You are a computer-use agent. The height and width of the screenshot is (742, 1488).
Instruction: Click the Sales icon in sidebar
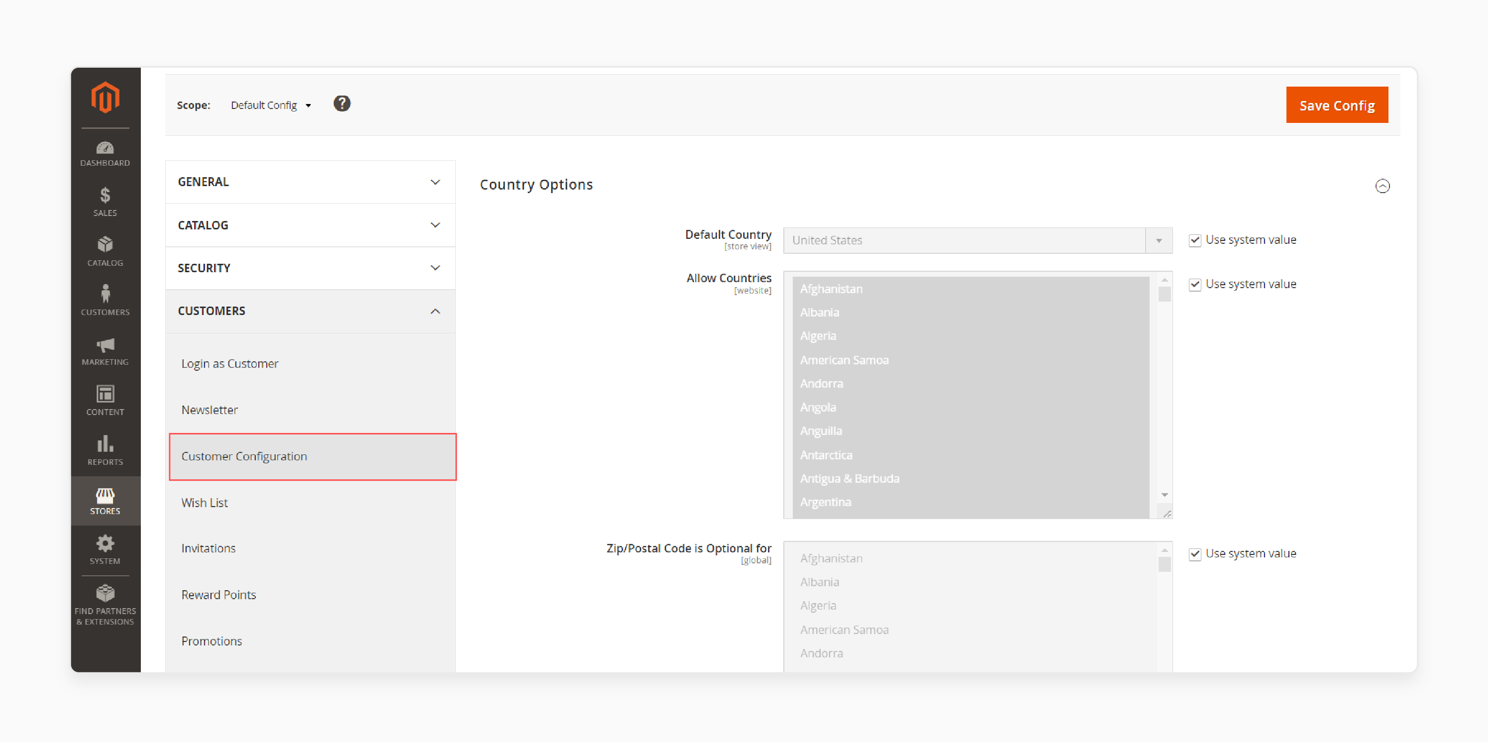tap(106, 197)
